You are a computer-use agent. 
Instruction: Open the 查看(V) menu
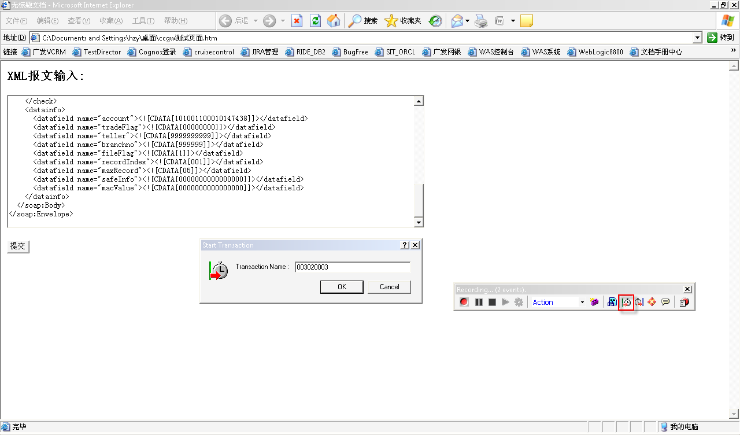tap(79, 21)
